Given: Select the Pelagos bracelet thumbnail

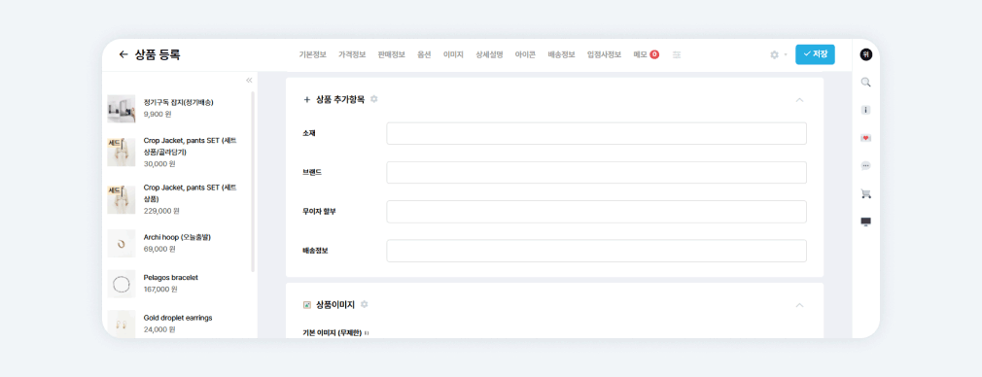Looking at the screenshot, I should (121, 284).
